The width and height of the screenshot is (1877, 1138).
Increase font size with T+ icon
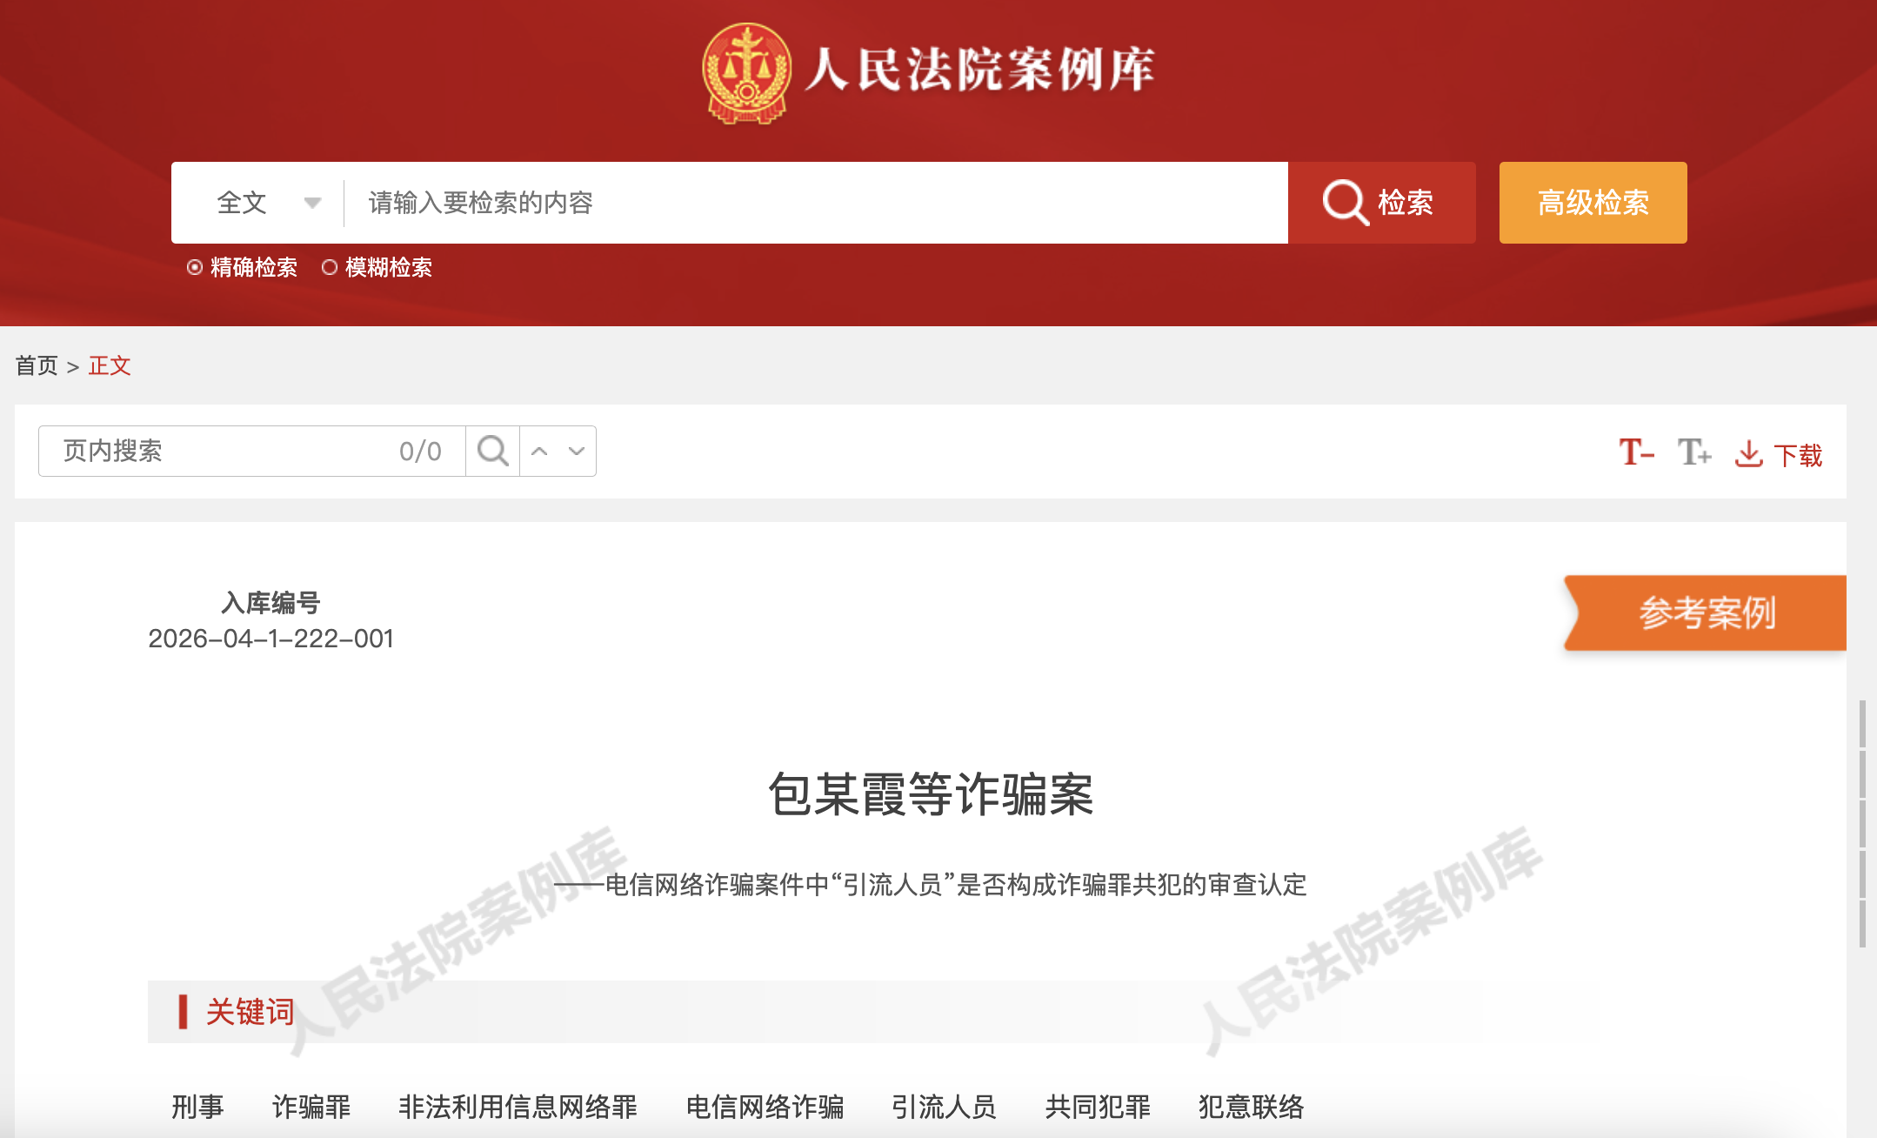pos(1694,452)
